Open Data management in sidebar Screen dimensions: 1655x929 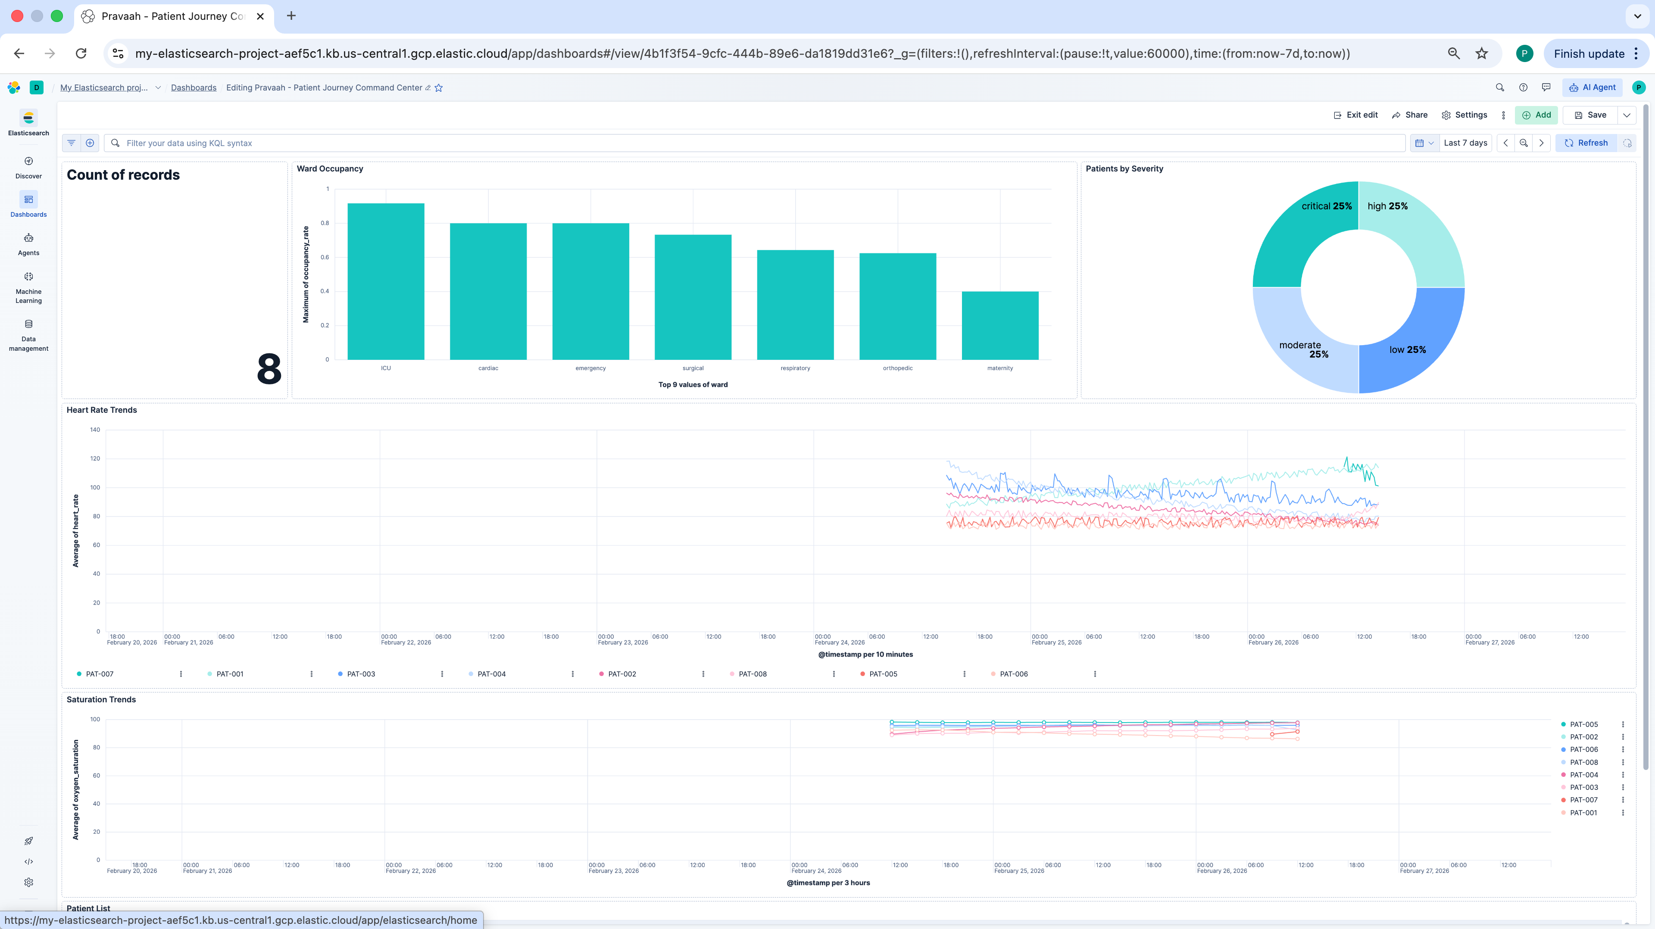click(28, 334)
